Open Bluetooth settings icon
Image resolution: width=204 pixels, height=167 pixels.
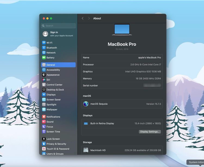tap(44, 48)
